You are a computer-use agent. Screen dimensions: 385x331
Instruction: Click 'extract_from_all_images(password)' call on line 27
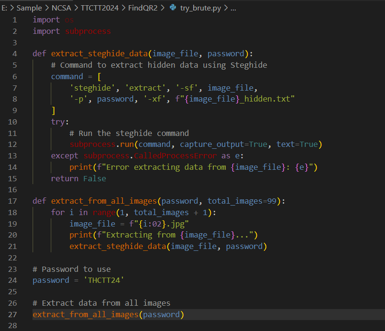point(109,315)
